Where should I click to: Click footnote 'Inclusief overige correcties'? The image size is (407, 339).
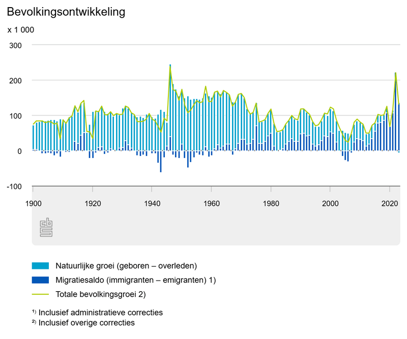tap(86, 323)
